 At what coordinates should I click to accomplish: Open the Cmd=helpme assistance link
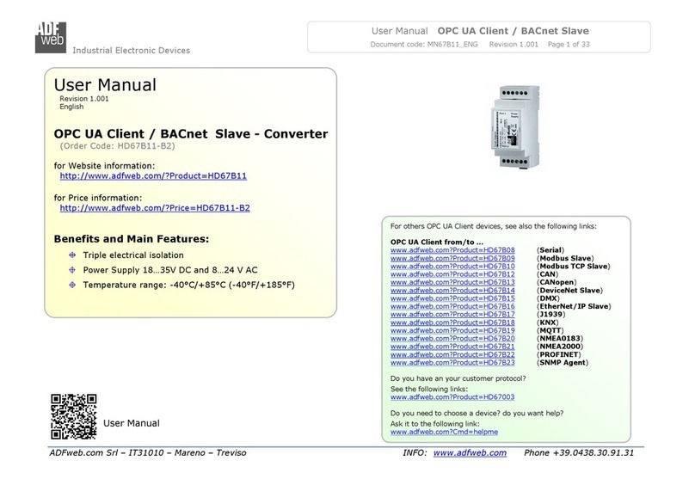pyautogui.click(x=444, y=432)
